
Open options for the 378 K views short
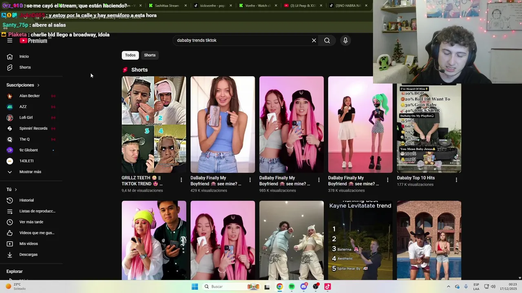coord(388,180)
